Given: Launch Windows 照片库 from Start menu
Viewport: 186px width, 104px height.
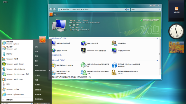Looking at the screenshot, I should [17, 59].
